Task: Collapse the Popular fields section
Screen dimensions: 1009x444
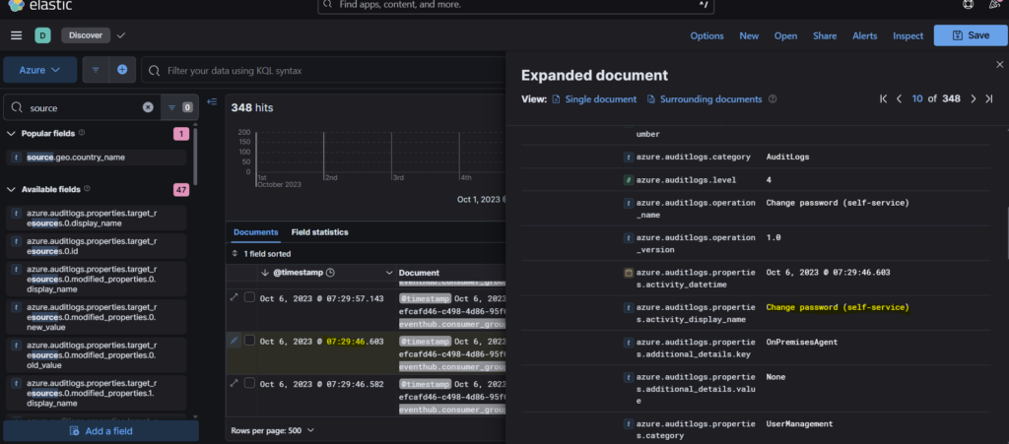Action: (11, 133)
